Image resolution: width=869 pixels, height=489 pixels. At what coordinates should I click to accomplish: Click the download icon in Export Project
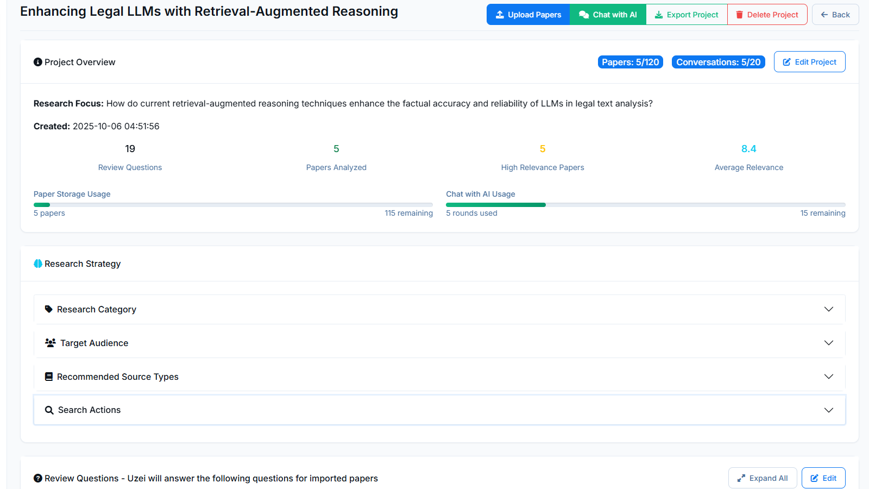658,15
